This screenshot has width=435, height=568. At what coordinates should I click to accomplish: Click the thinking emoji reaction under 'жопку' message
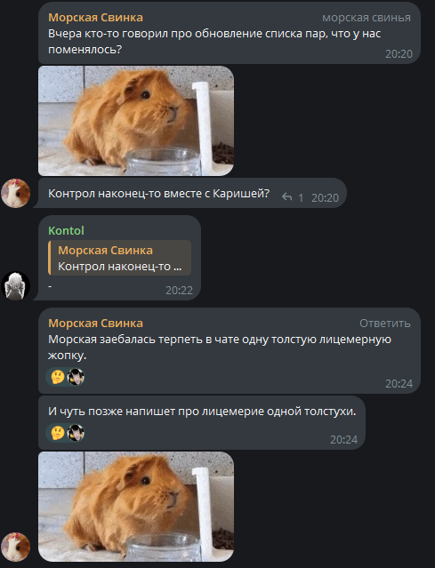(x=58, y=377)
